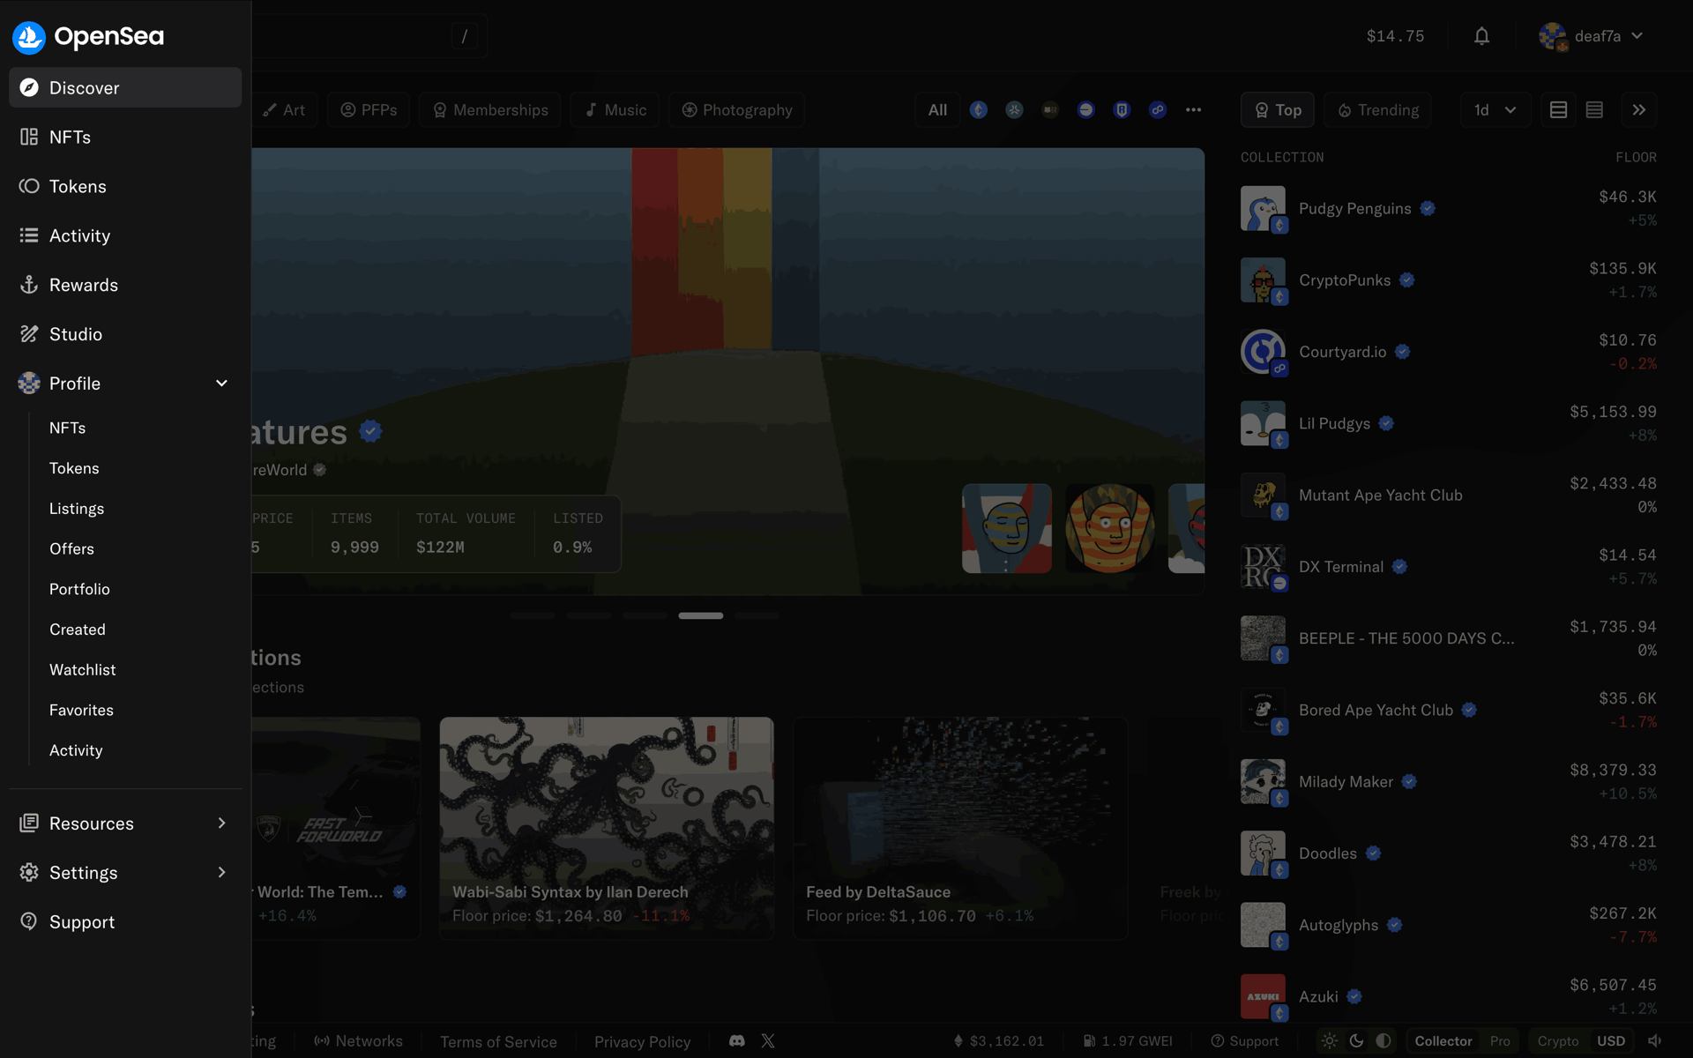Toggle sound speaker icon in footer
The width and height of the screenshot is (1693, 1058).
click(x=1655, y=1041)
